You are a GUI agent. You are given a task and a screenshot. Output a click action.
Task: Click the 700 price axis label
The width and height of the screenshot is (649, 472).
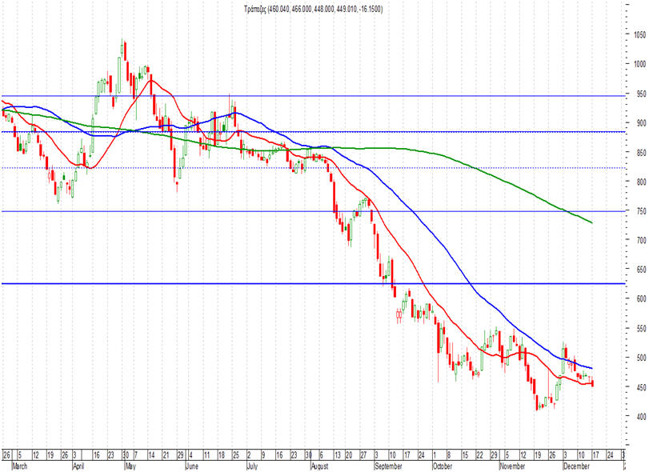(x=641, y=240)
